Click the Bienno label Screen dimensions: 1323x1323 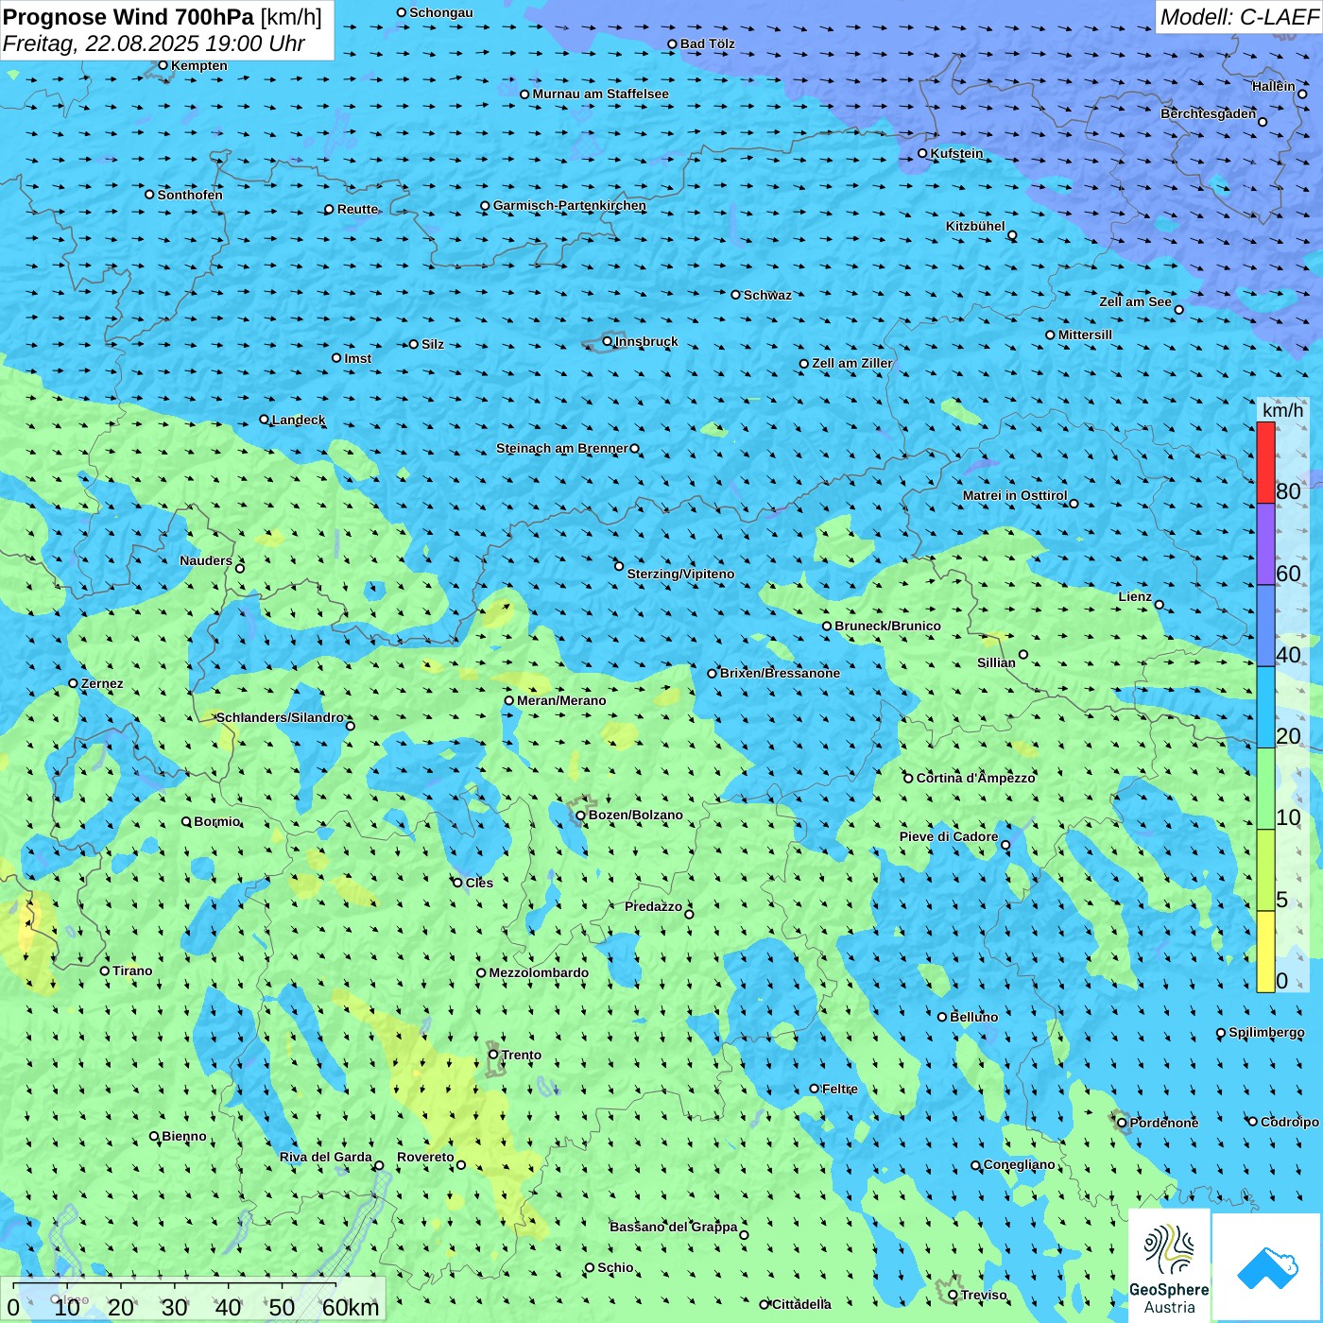pos(184,1136)
